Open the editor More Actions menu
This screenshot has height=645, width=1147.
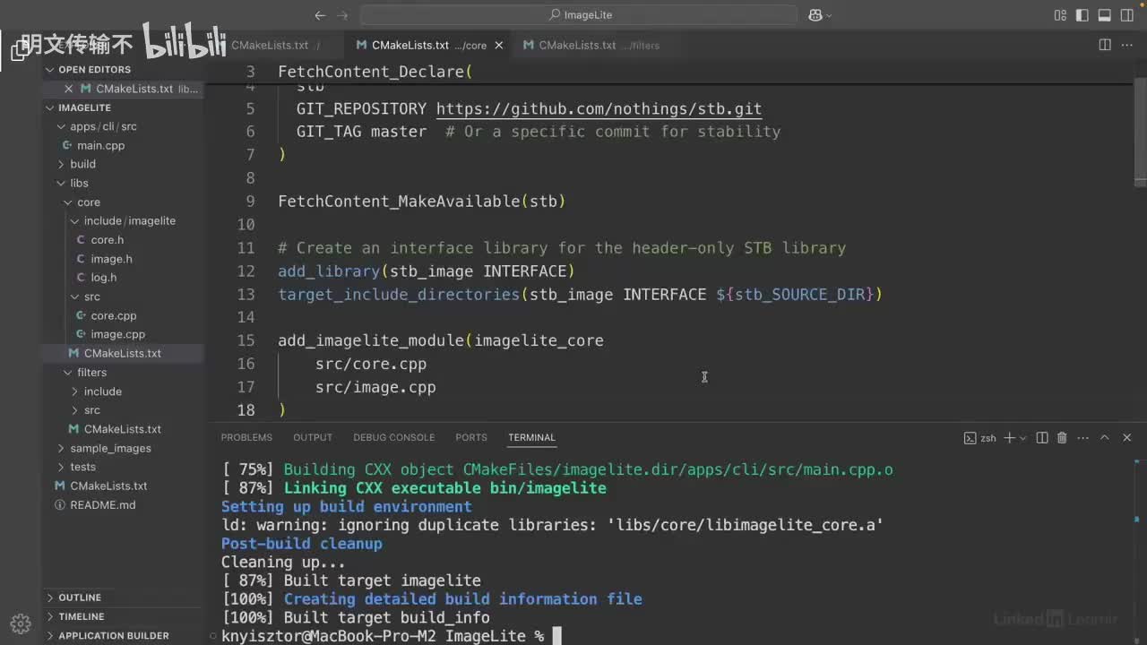1127,45
